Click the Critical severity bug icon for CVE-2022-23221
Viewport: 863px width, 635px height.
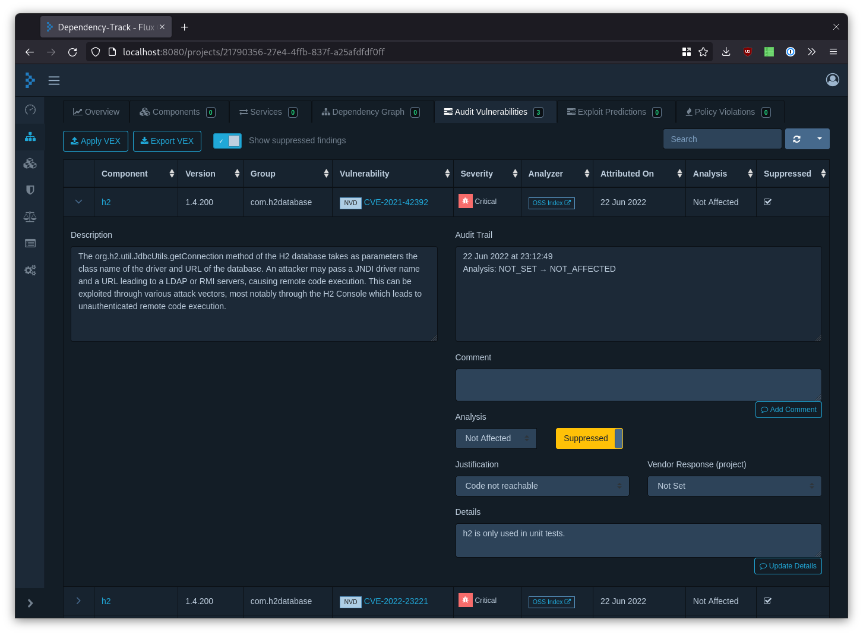coord(466,601)
